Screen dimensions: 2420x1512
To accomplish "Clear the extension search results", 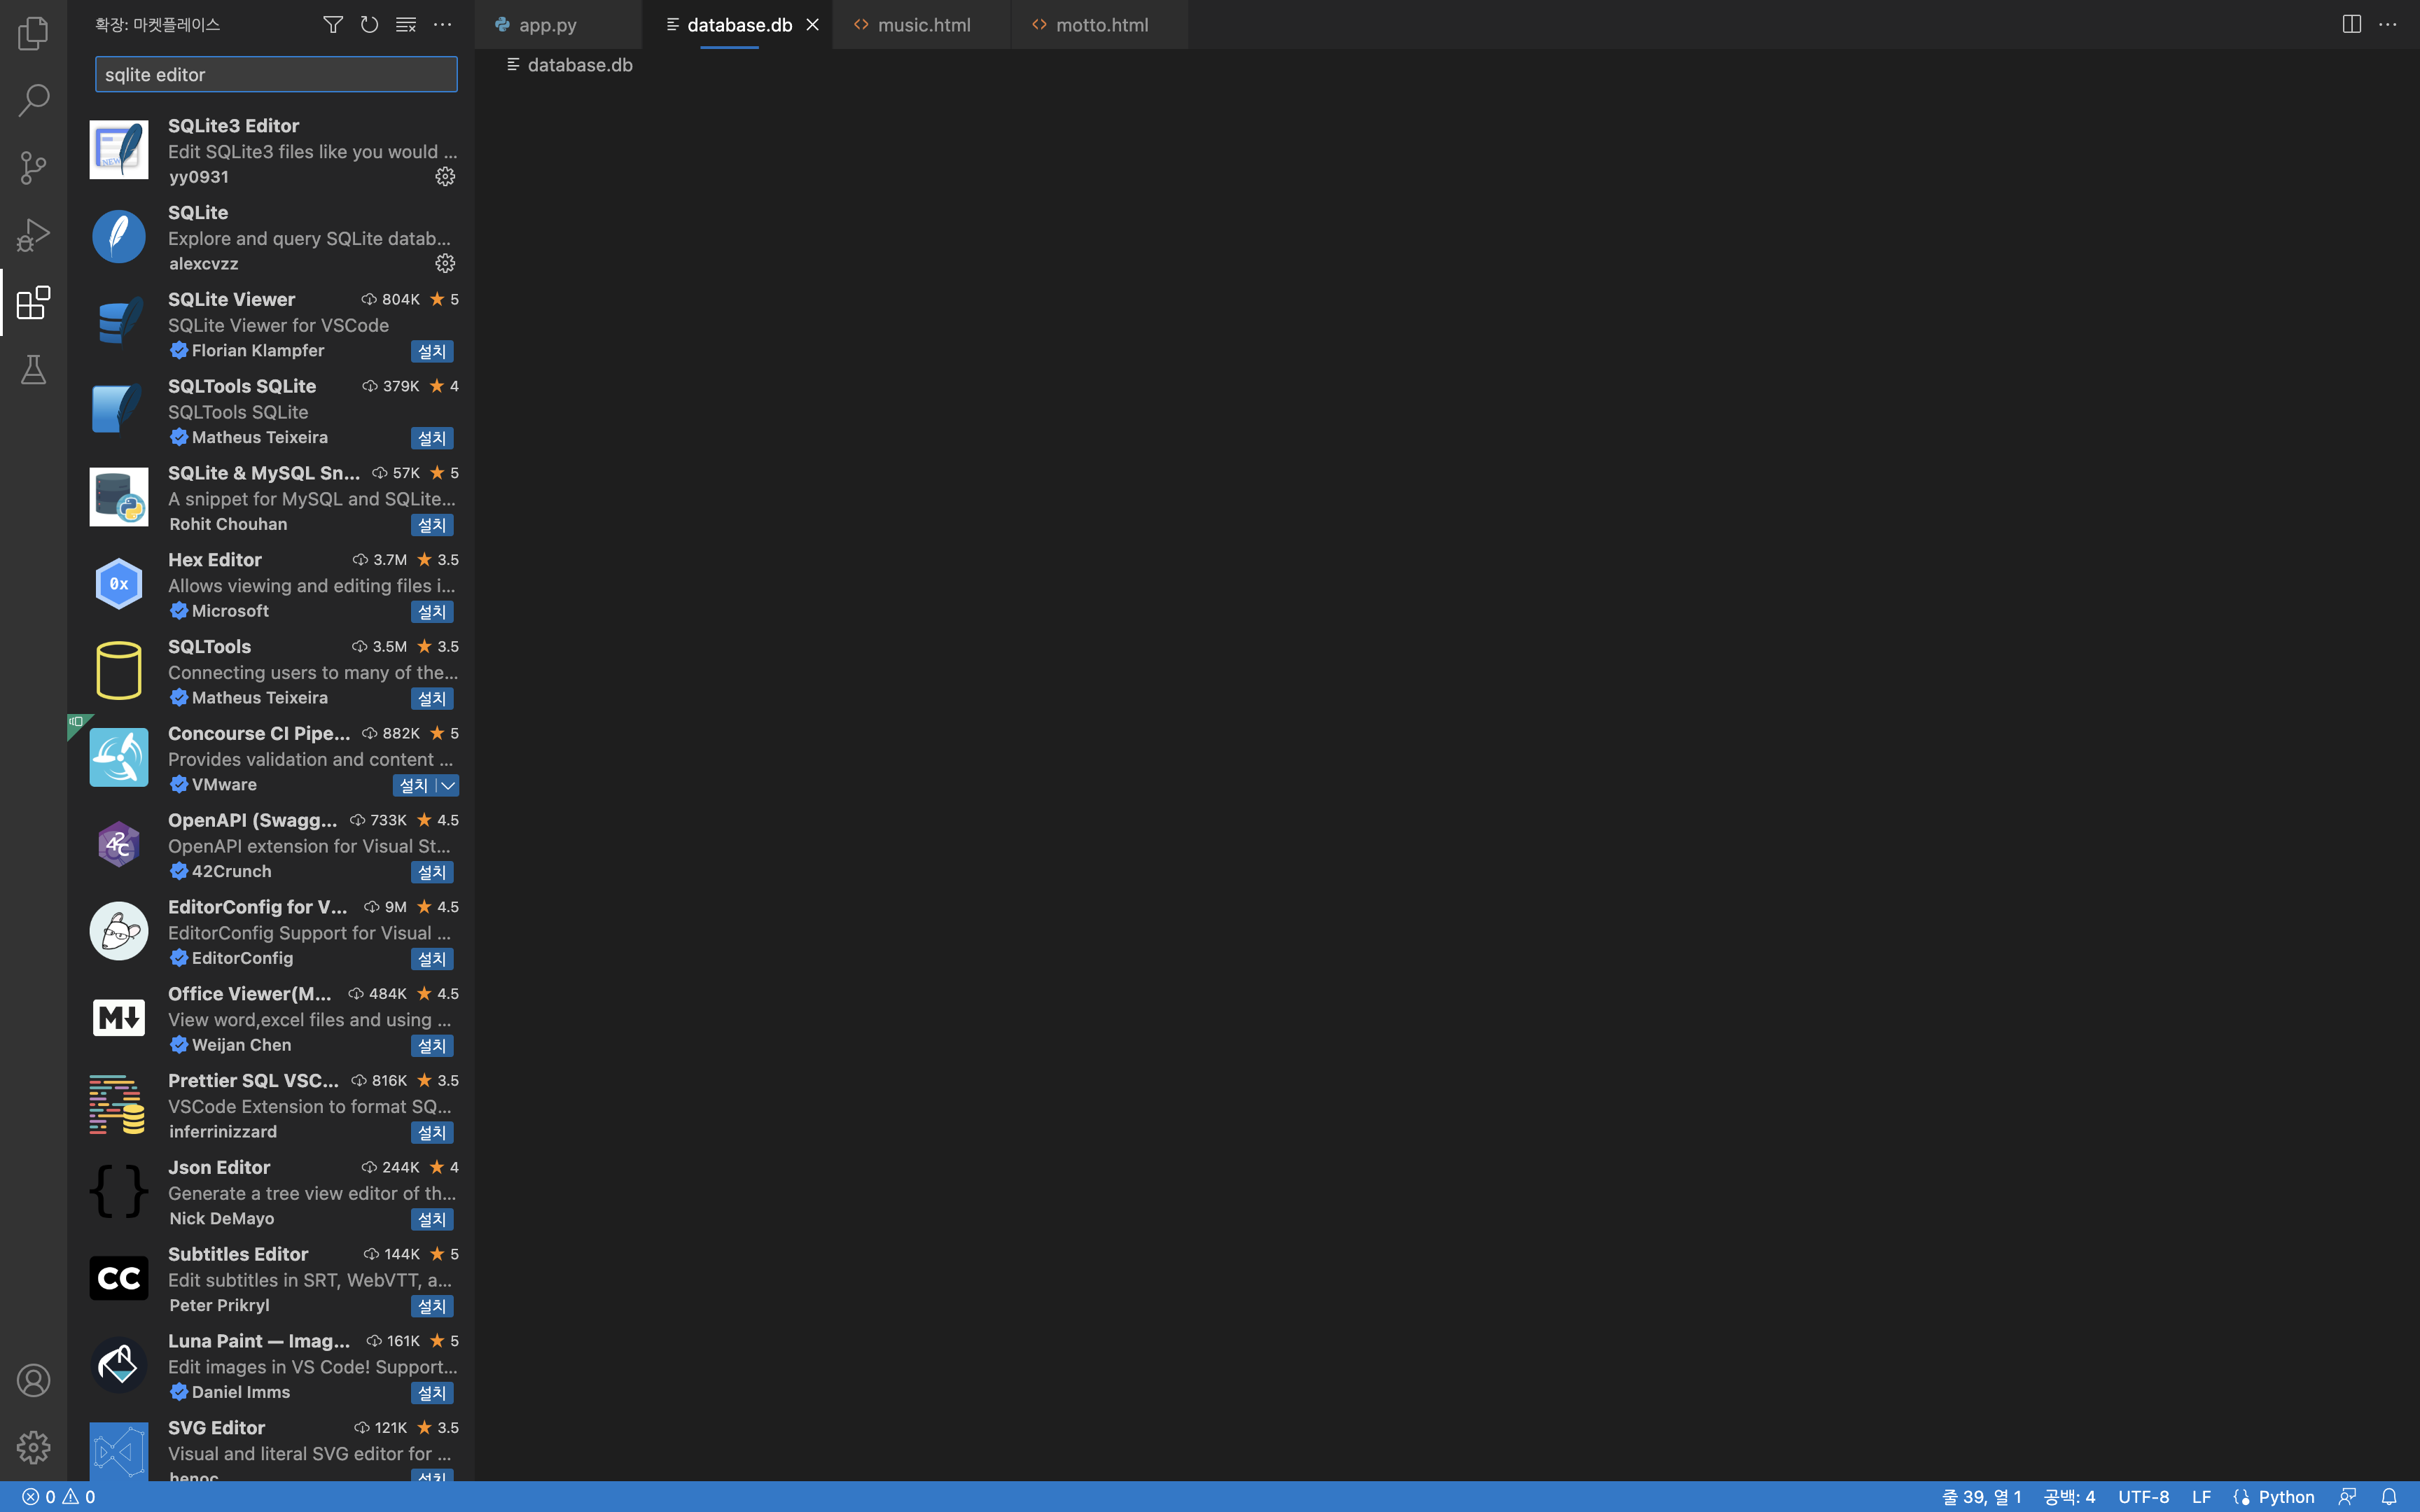I will (x=405, y=24).
